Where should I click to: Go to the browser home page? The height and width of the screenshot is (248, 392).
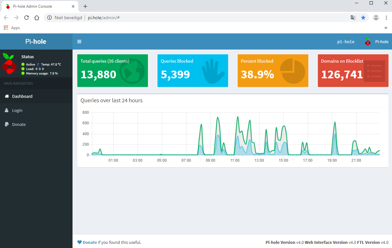(x=37, y=18)
